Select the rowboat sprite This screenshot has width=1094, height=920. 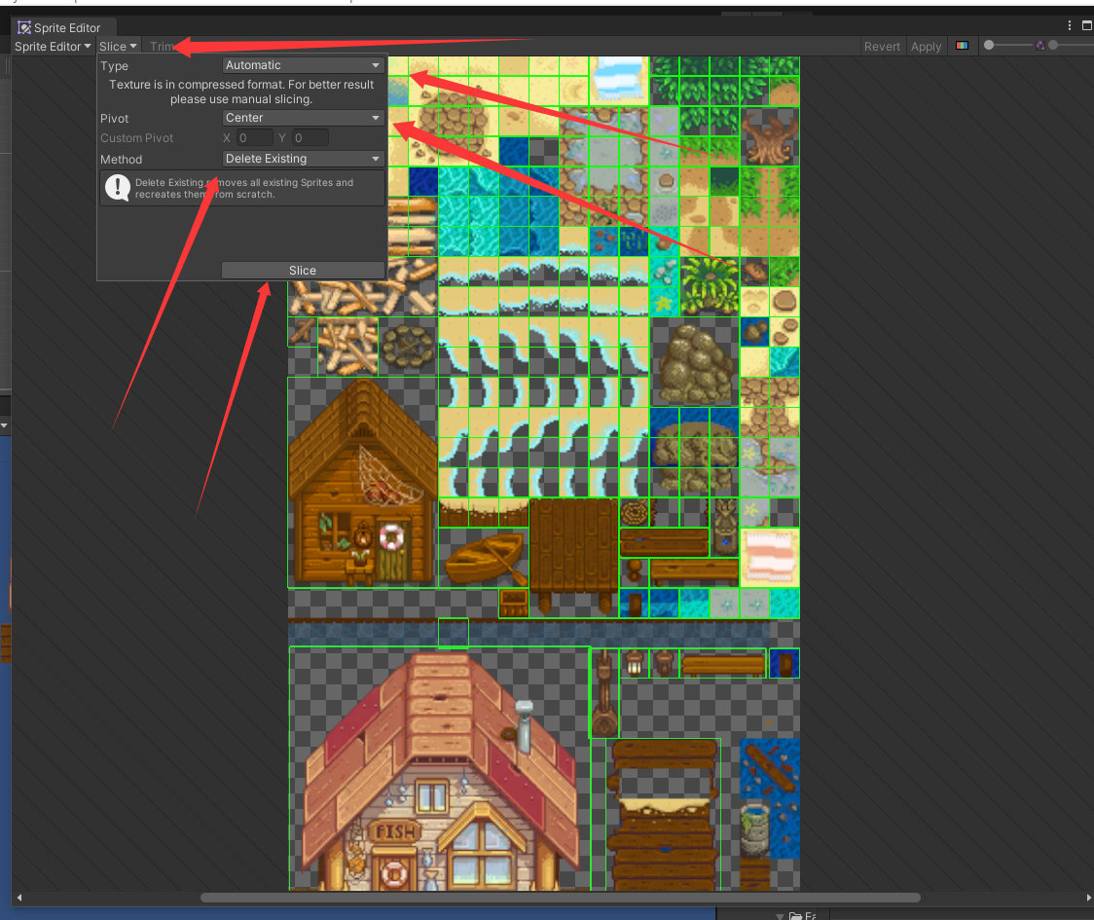pyautogui.click(x=484, y=559)
